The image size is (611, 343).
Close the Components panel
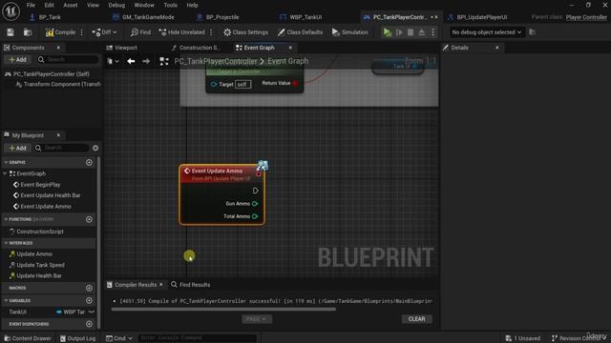pos(58,48)
